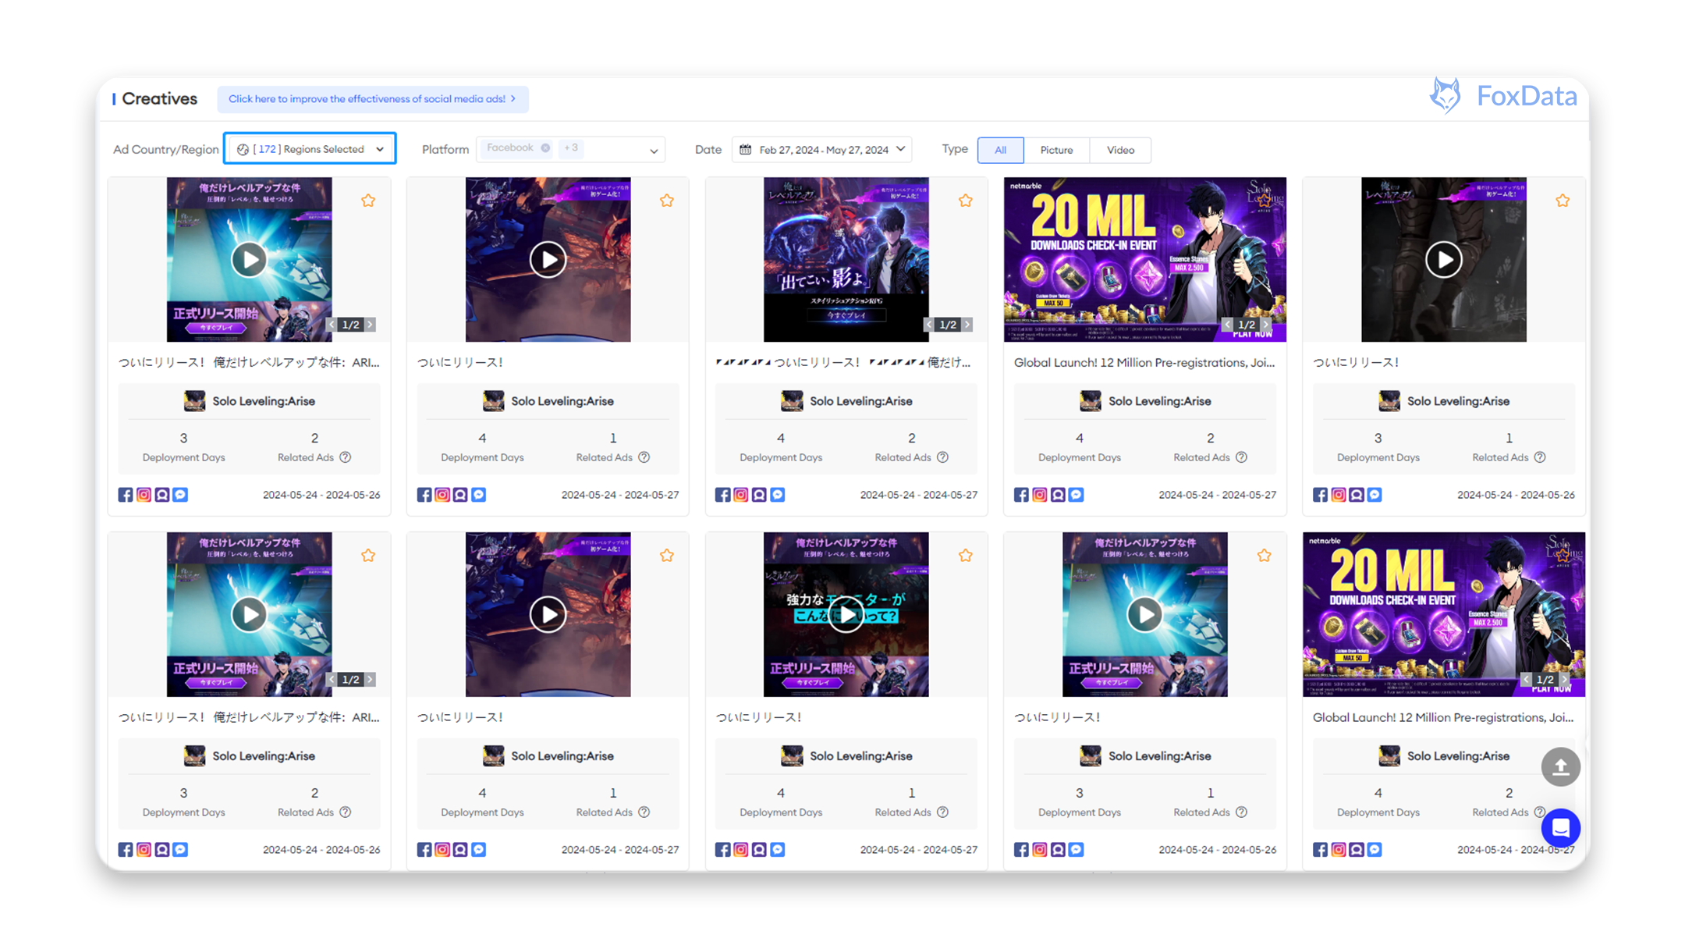Star the second-row ARI... caption creative
The image size is (1685, 949).
point(368,556)
